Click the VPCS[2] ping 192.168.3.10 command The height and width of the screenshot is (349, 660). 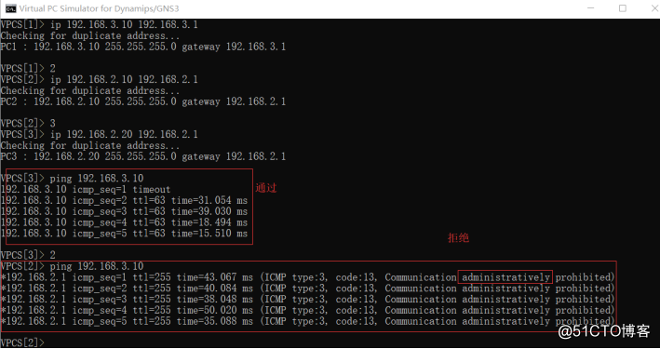pos(72,266)
